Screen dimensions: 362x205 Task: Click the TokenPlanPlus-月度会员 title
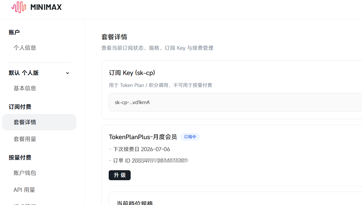click(x=143, y=137)
